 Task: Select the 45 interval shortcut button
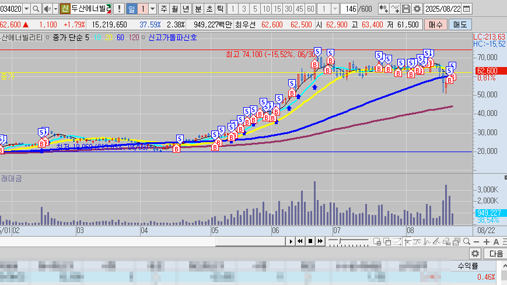tap(299, 9)
